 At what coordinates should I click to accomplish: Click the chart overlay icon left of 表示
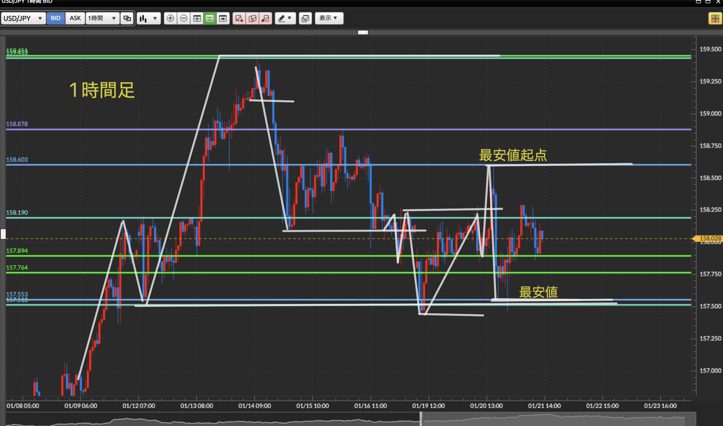click(x=305, y=18)
